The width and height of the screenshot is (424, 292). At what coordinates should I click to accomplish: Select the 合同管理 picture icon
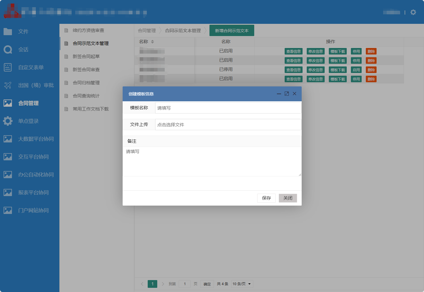tap(8, 103)
